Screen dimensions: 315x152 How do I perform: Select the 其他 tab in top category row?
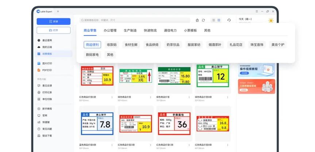[207, 31]
